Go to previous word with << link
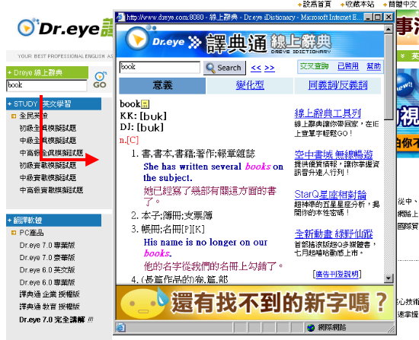This screenshot has width=419, height=340. click(256, 68)
